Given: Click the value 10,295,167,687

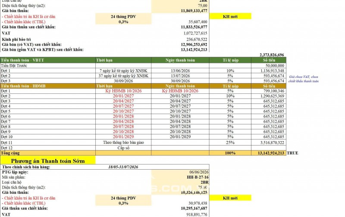Looking at the screenshot, I should (x=194, y=208).
